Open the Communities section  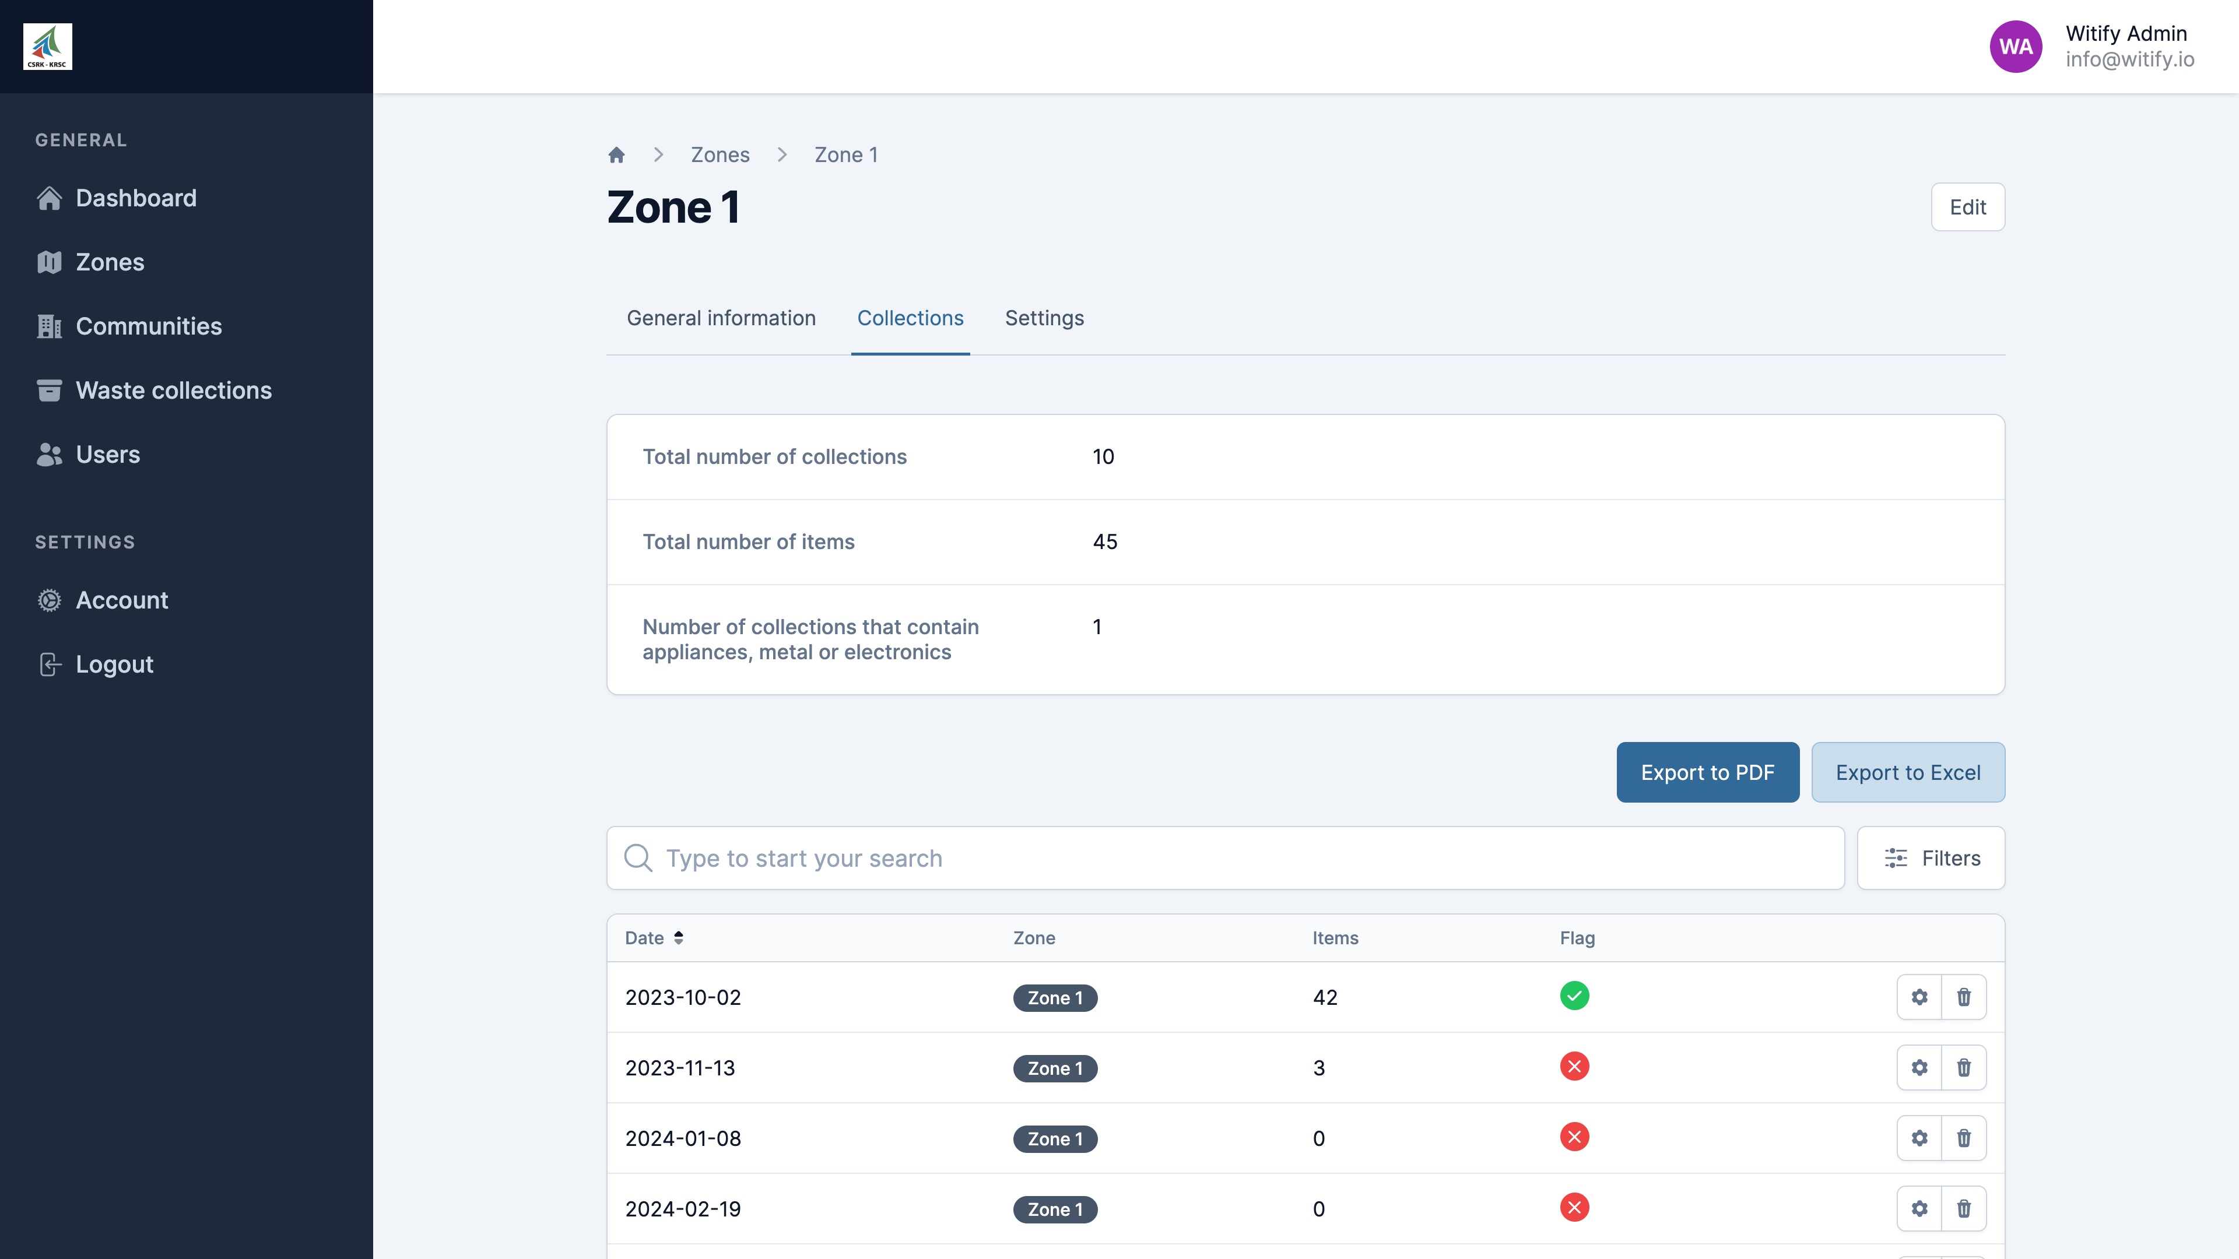(148, 326)
